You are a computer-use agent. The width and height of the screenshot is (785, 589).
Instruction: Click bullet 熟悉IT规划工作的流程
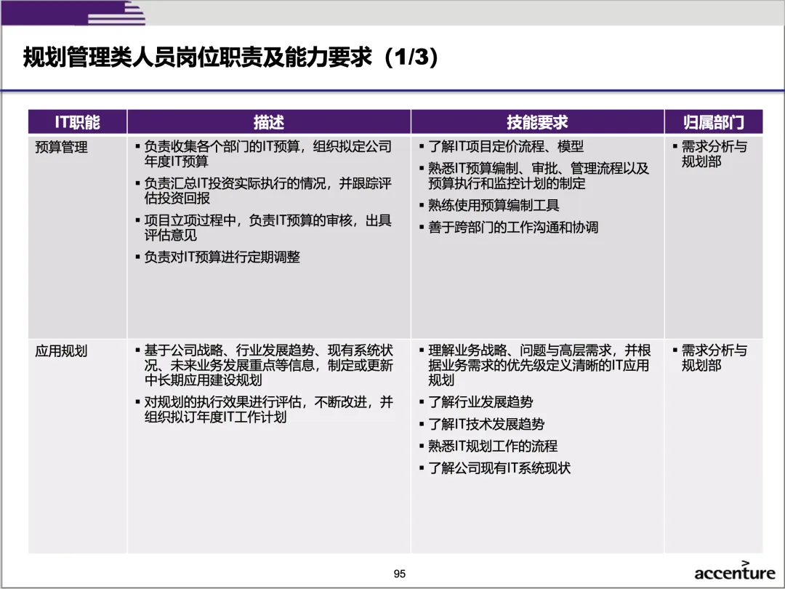(x=488, y=446)
